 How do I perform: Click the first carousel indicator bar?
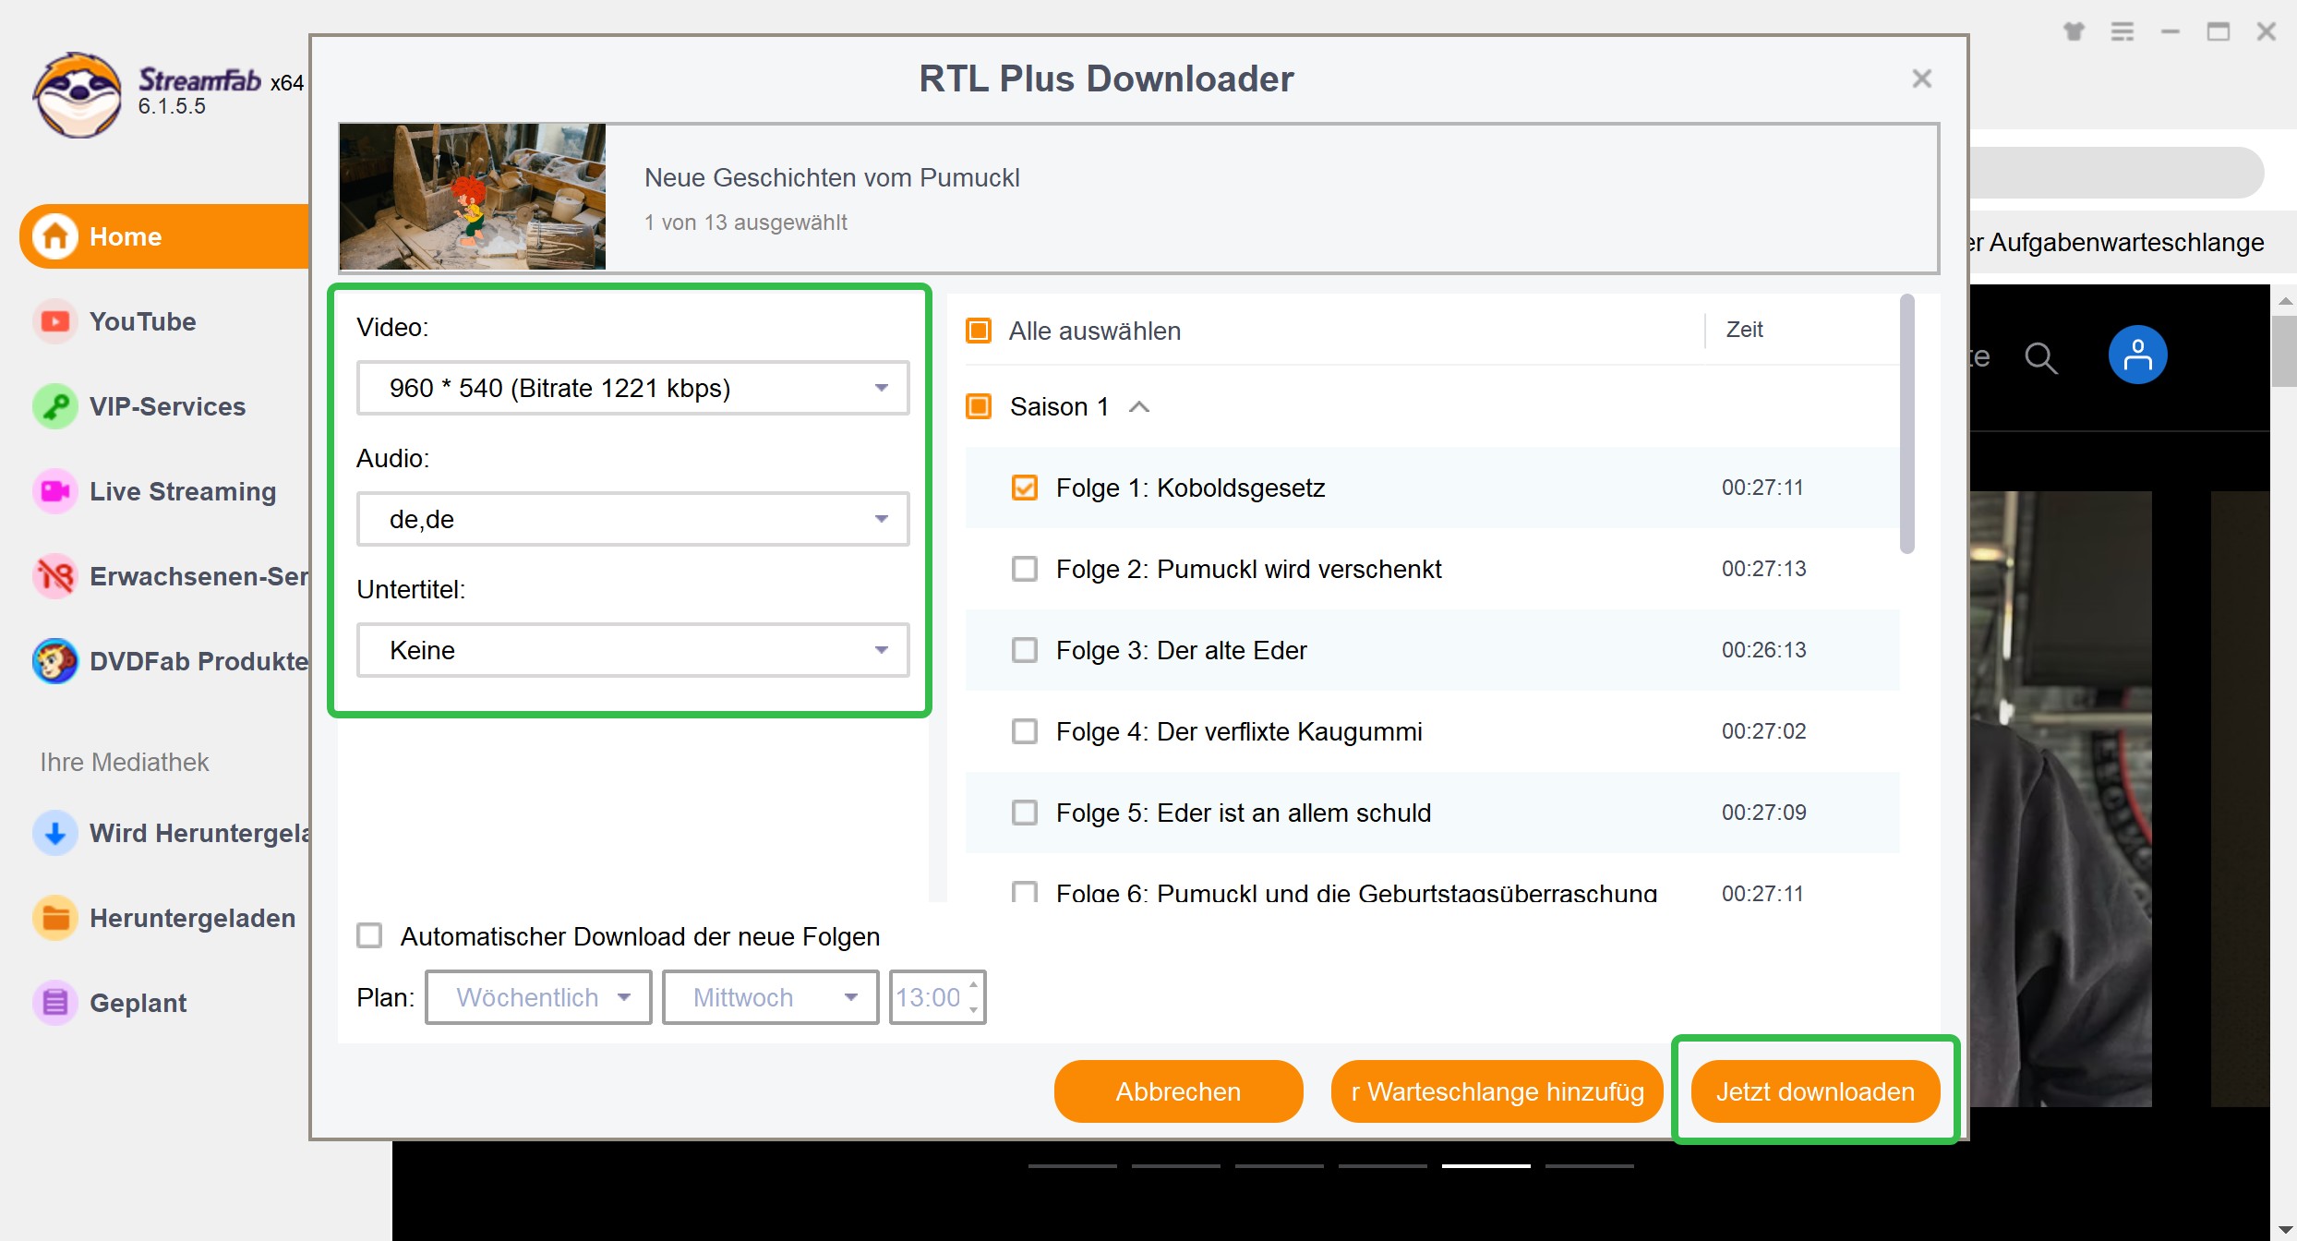point(1072,1166)
